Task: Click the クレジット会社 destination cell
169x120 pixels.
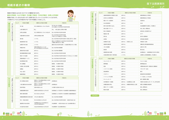Action: (144, 61)
